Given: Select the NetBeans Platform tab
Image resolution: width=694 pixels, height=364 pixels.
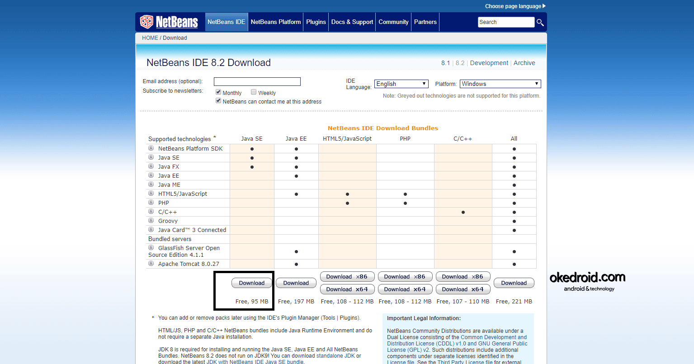Looking at the screenshot, I should 276,22.
